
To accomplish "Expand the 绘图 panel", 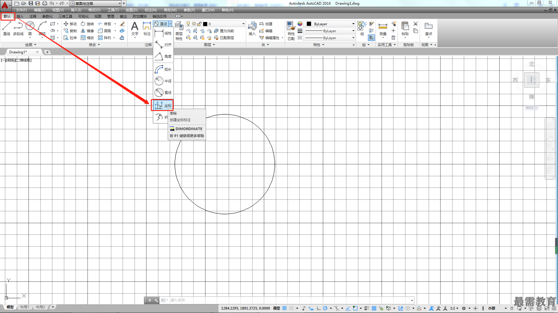I will pyautogui.click(x=31, y=45).
